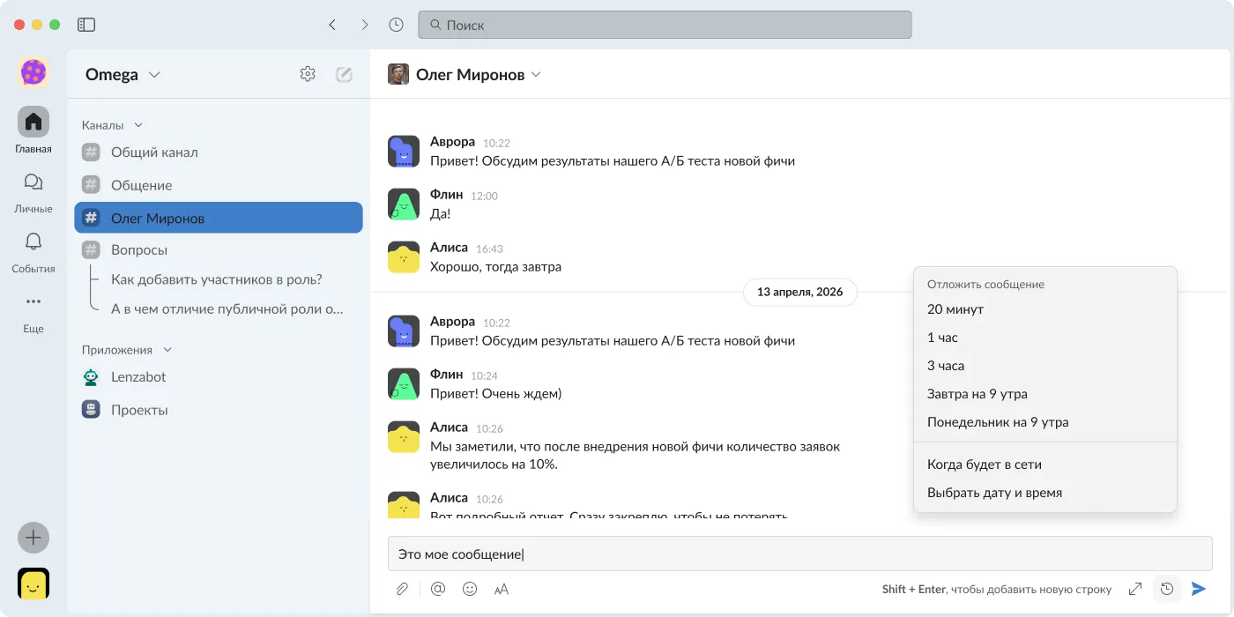Insert a mention with the @ icon
Image resolution: width=1234 pixels, height=617 pixels.
pos(437,589)
